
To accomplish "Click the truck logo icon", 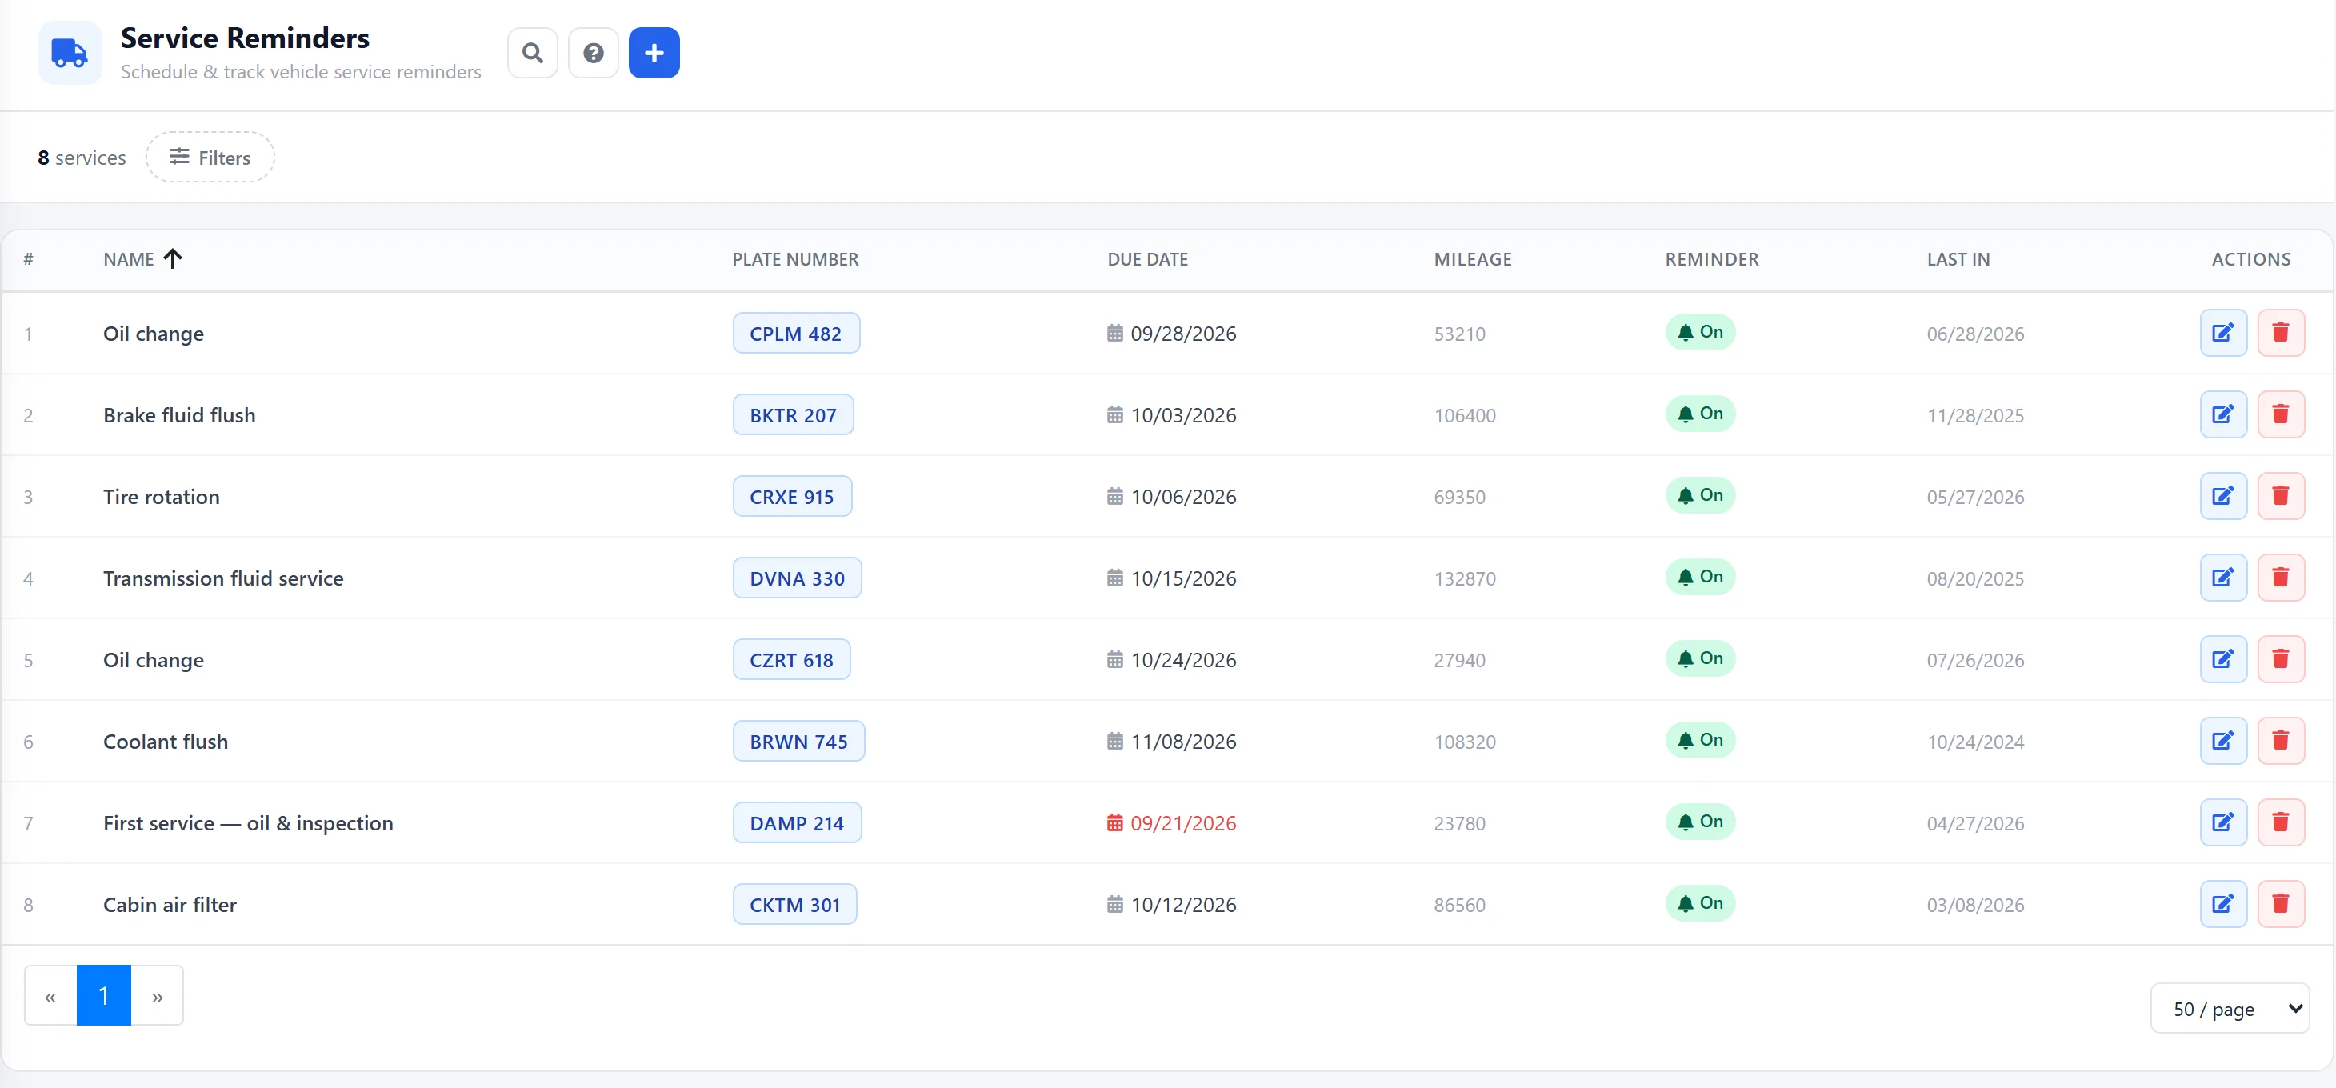I will pyautogui.click(x=70, y=53).
